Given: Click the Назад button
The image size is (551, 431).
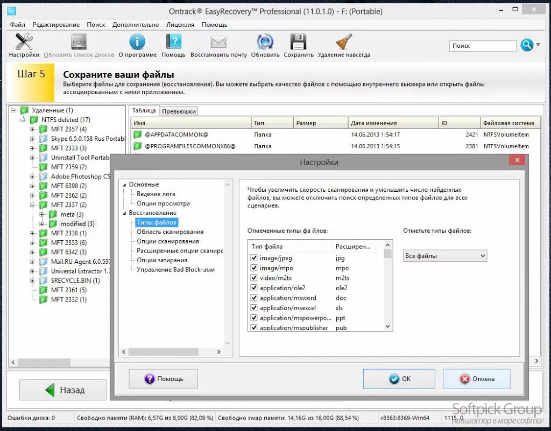Looking at the screenshot, I should point(63,390).
